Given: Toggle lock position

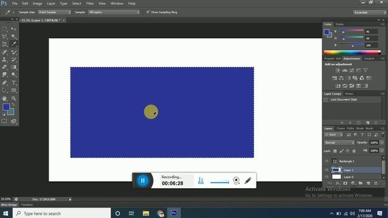Looking at the screenshot, I should click(347, 151).
